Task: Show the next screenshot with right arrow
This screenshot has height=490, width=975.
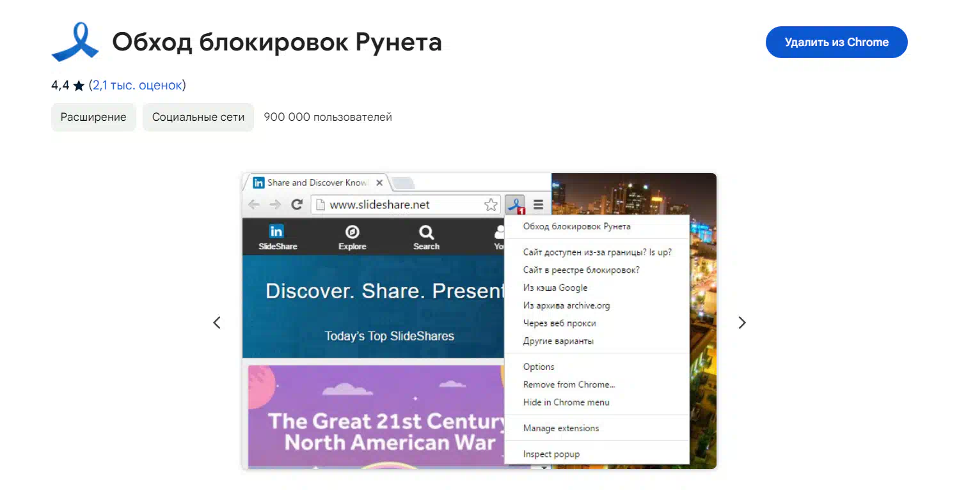Action: [741, 323]
